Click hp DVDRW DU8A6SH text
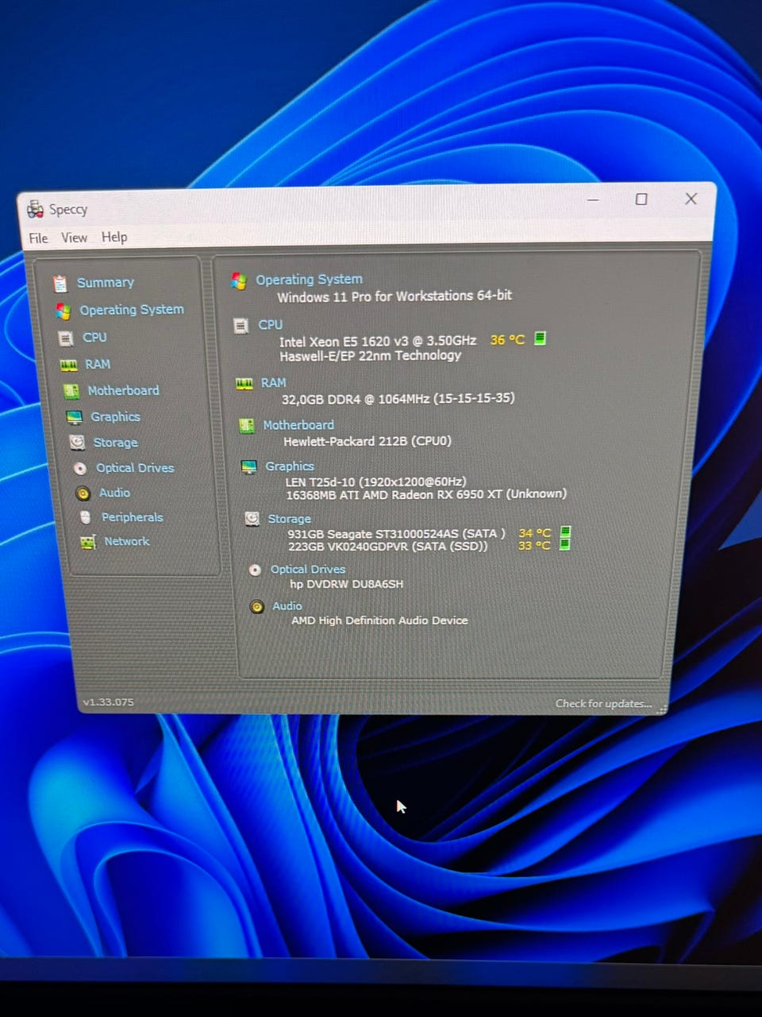The width and height of the screenshot is (762, 1017). click(347, 584)
